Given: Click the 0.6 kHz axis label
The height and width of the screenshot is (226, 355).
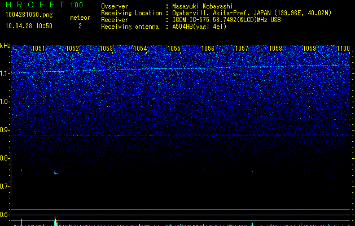Looking at the screenshot, I should [x=5, y=215].
